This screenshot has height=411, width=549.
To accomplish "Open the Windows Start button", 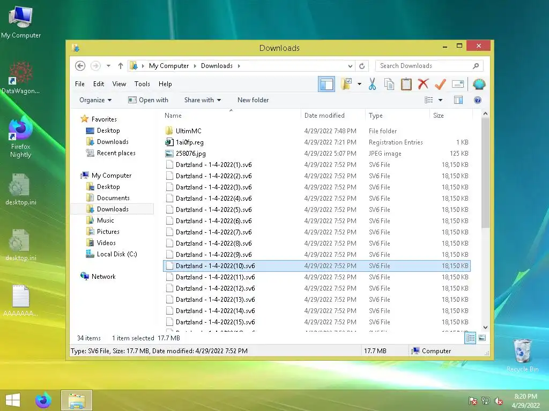I will tap(13, 400).
